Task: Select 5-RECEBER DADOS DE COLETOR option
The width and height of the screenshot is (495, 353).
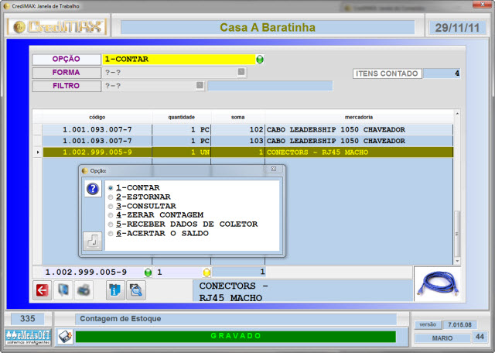Action: pyautogui.click(x=111, y=224)
